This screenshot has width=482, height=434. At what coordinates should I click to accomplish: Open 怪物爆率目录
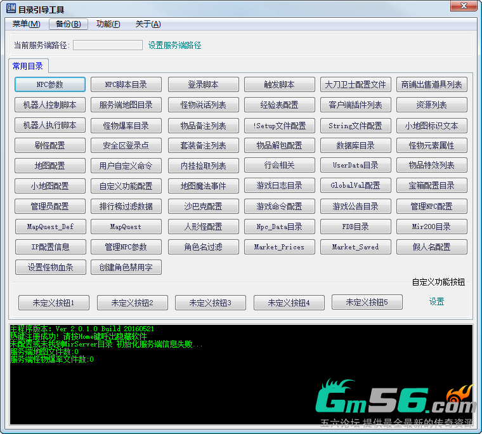coord(126,126)
